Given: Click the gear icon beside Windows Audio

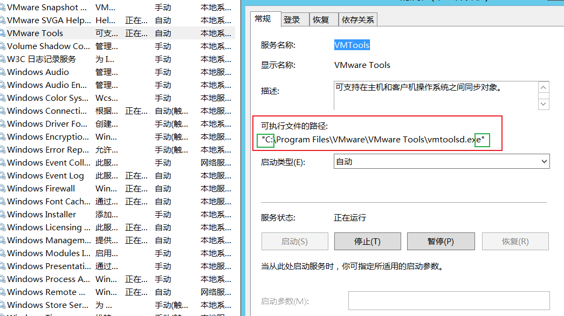Looking at the screenshot, I should coord(3,72).
